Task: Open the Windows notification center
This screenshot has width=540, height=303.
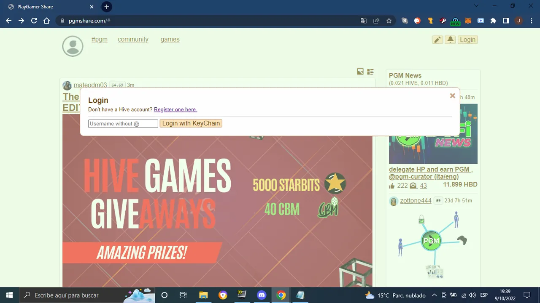Action: click(527, 295)
